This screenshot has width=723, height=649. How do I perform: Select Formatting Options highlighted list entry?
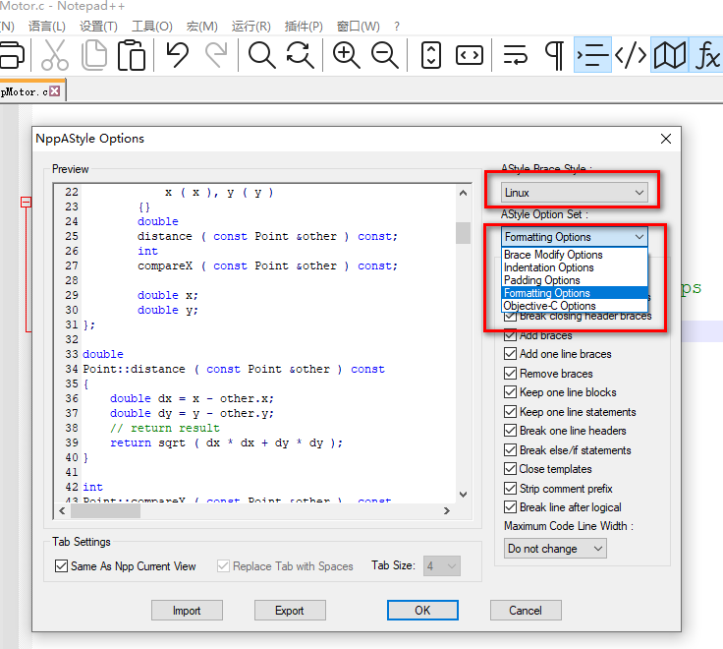click(x=575, y=293)
